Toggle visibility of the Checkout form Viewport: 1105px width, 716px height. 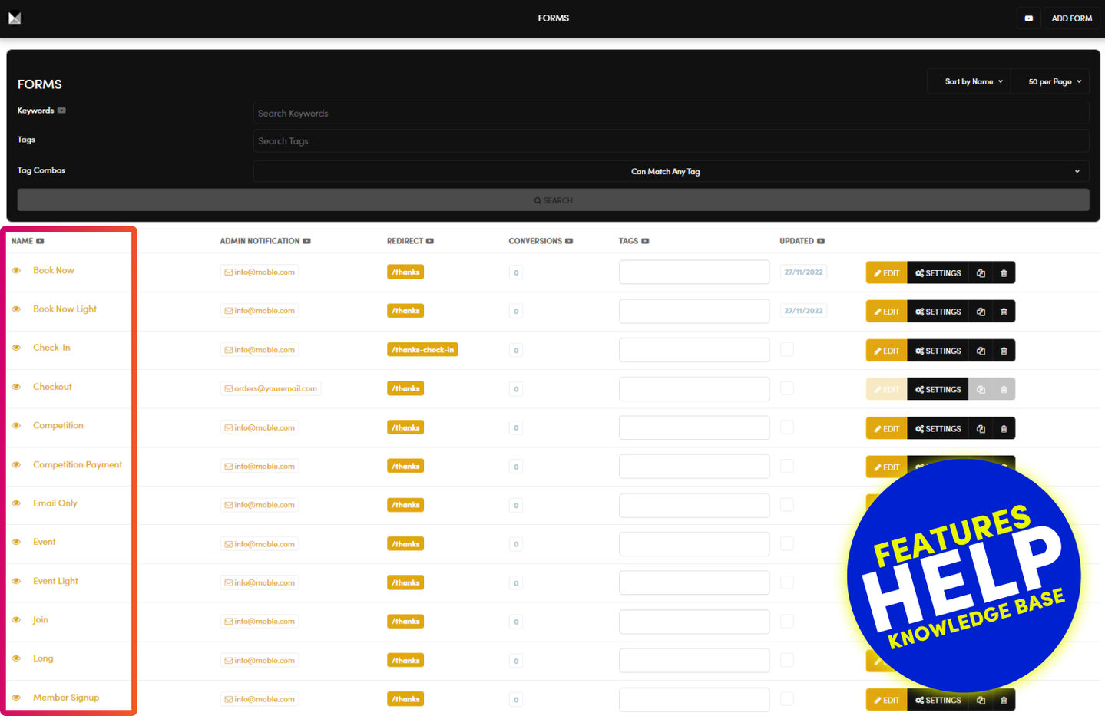(16, 387)
